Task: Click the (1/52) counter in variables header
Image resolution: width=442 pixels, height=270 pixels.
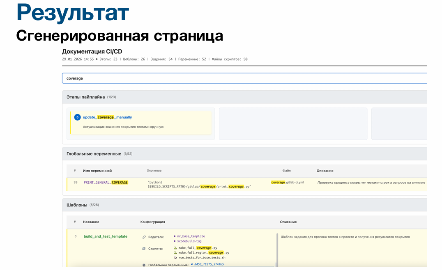Action: pyautogui.click(x=128, y=154)
